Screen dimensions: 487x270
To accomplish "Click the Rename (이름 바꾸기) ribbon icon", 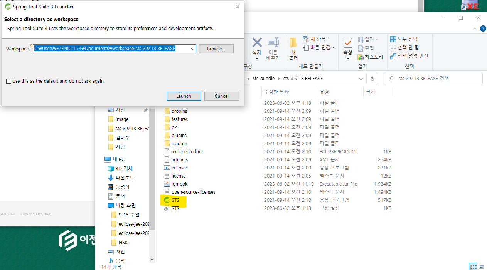I will tap(273, 49).
